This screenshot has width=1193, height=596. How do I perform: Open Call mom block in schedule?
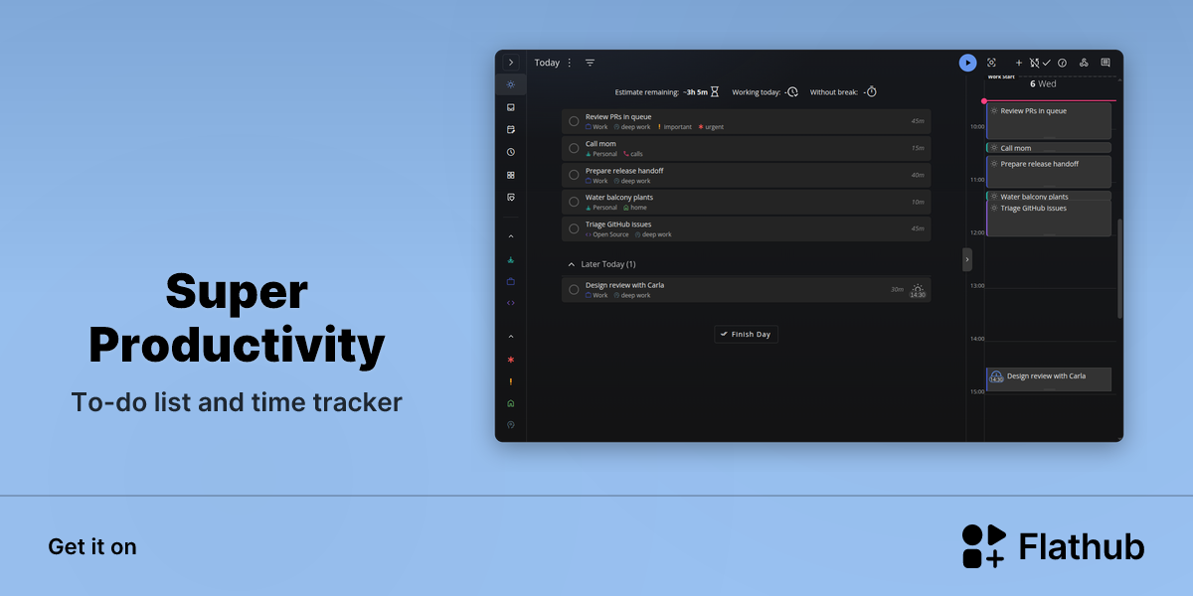pos(1049,148)
